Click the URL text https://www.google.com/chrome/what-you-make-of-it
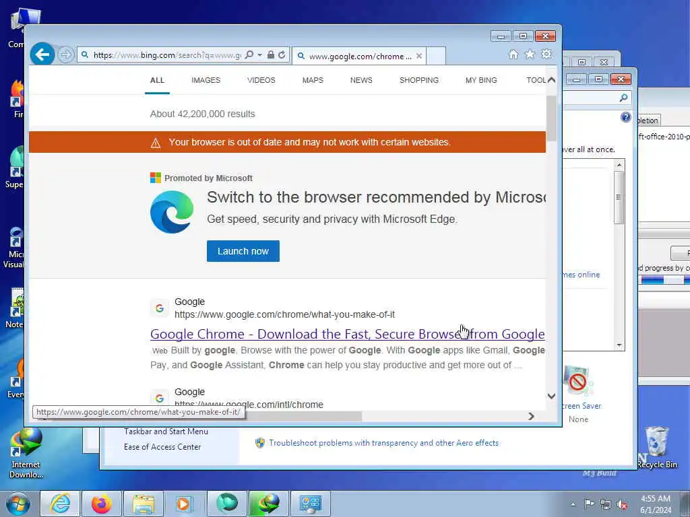 point(284,314)
